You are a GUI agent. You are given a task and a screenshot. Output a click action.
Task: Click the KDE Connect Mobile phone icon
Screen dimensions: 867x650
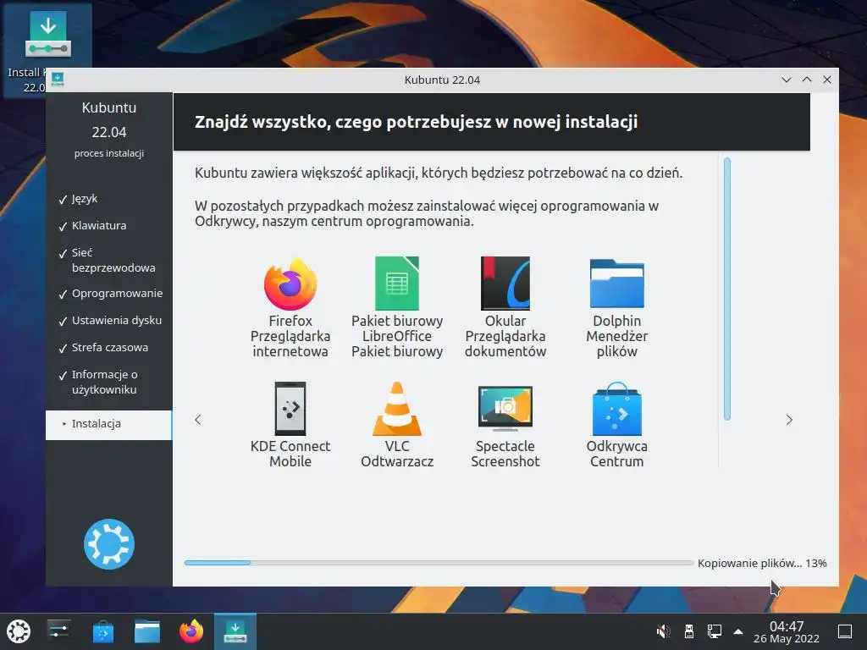coord(290,409)
